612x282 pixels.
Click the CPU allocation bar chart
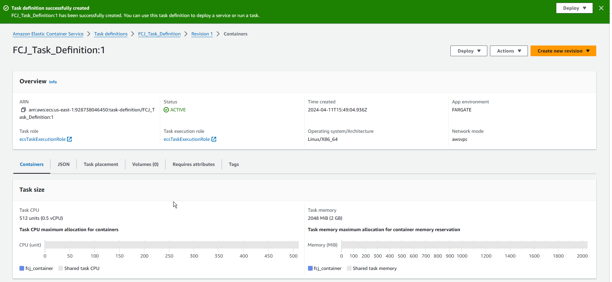point(172,245)
